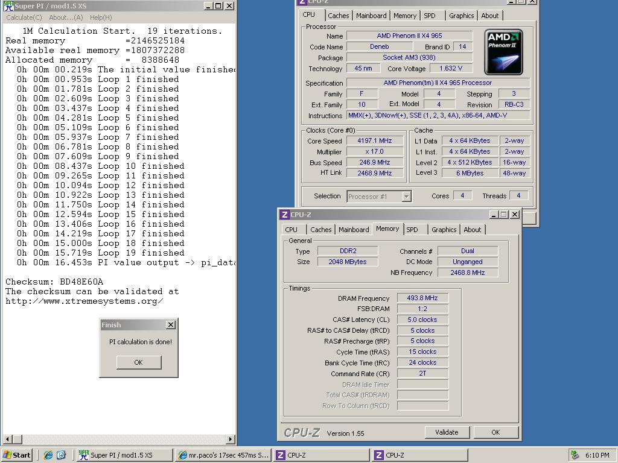Viewport: 618px width, 463px height.
Task: Switch to About tab in front CPU-Z window
Action: tap(472, 230)
